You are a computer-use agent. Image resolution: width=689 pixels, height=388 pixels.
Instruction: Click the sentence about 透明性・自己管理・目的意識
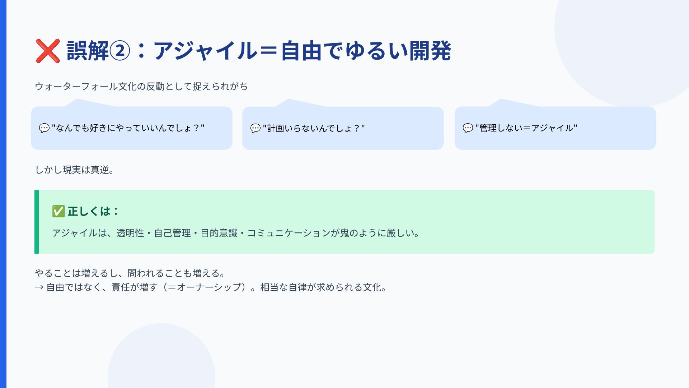pyautogui.click(x=236, y=233)
